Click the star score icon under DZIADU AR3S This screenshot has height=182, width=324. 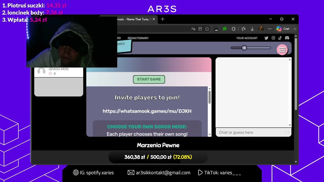click(50, 74)
